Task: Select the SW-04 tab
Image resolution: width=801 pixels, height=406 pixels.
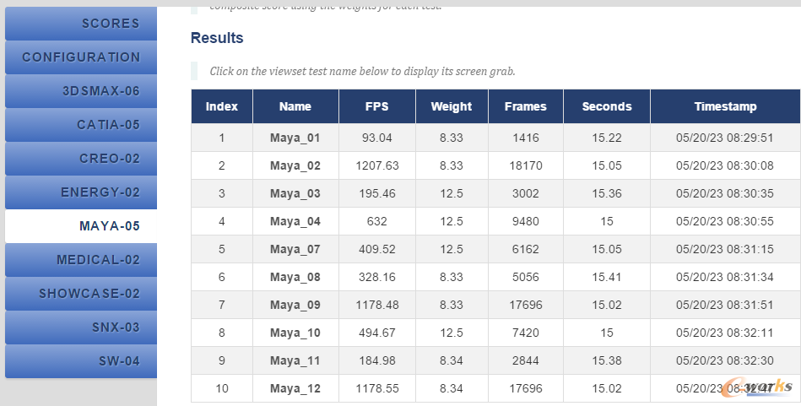Action: (x=81, y=360)
